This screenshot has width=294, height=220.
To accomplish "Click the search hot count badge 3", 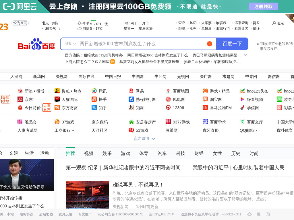I will (209, 44).
